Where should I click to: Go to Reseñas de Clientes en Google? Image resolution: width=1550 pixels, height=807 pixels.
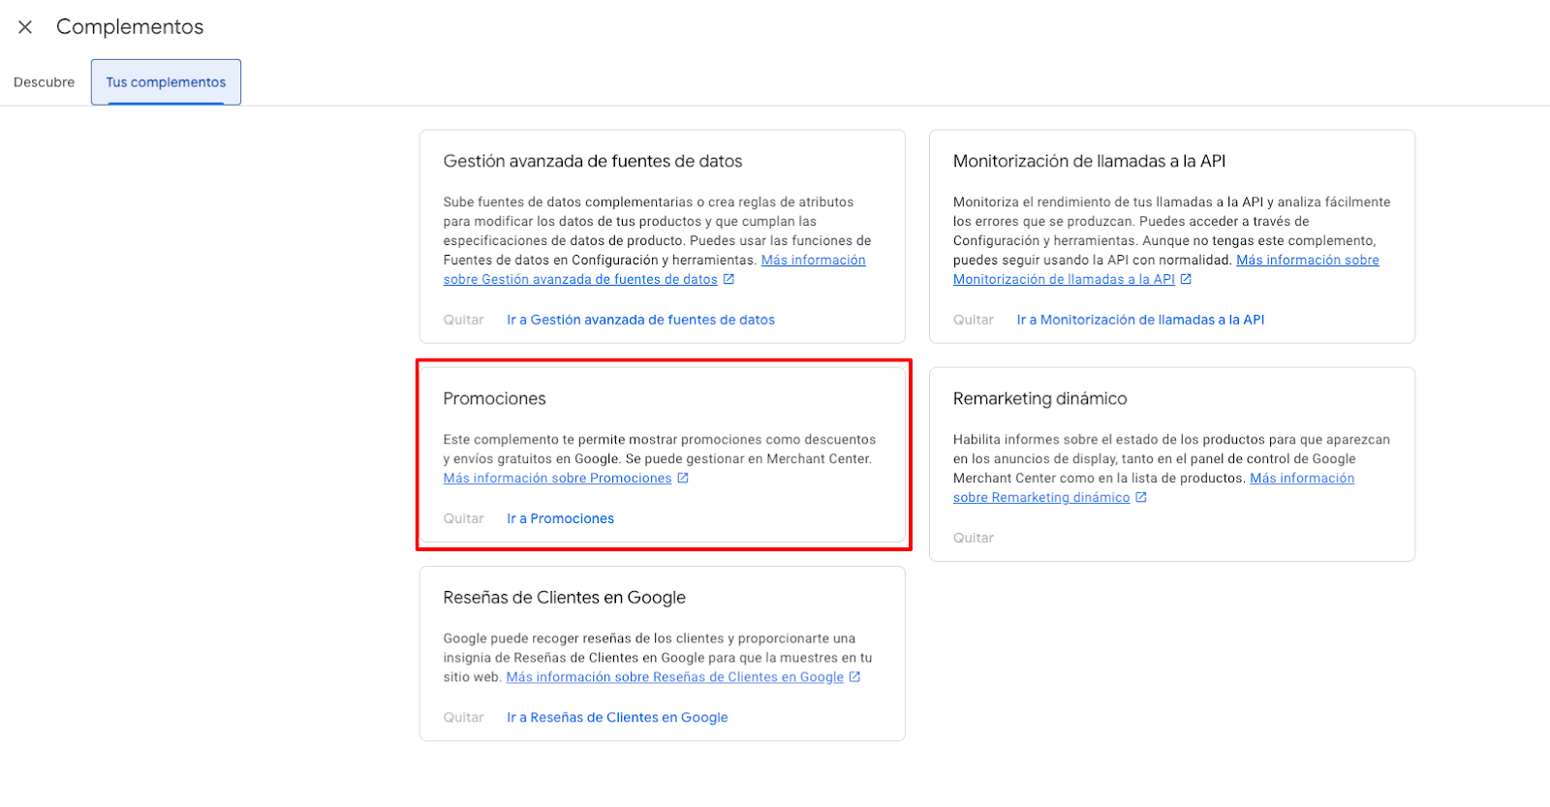(x=617, y=718)
